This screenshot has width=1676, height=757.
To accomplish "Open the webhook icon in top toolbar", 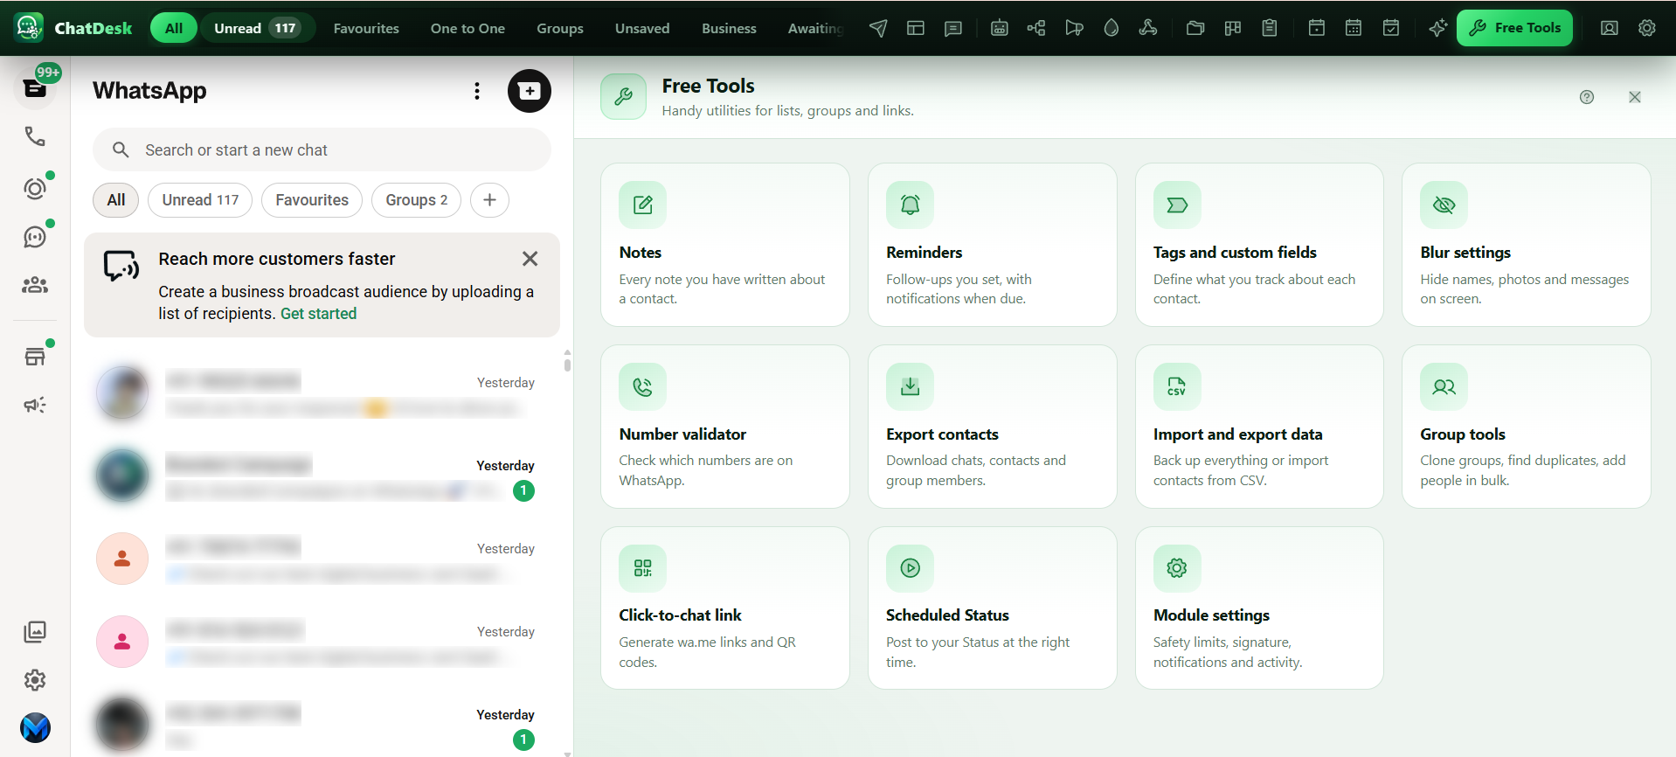I will 1148,28.
